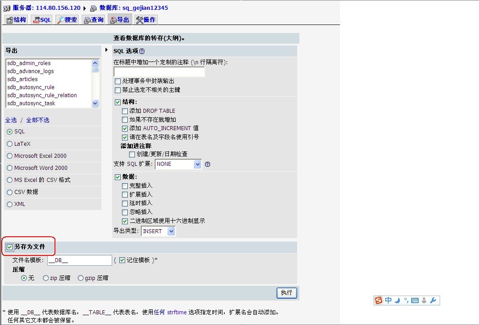This screenshot has height=325, width=479.
Task: Select Microsoft Word 2000 format
Action: click(x=9, y=168)
